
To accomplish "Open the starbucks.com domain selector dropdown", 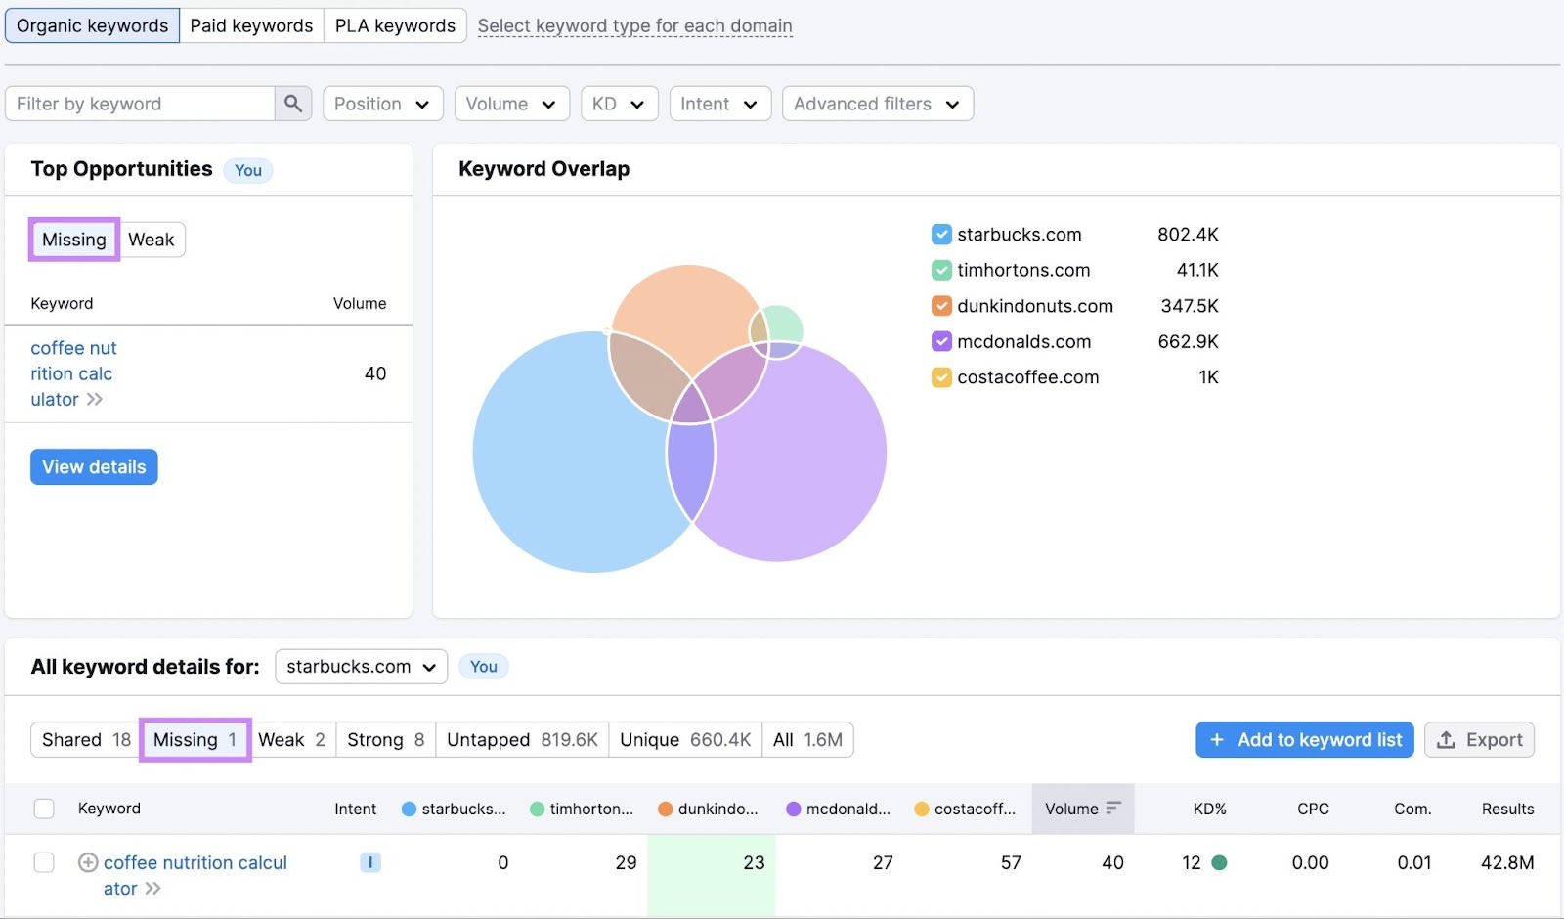I will [360, 666].
